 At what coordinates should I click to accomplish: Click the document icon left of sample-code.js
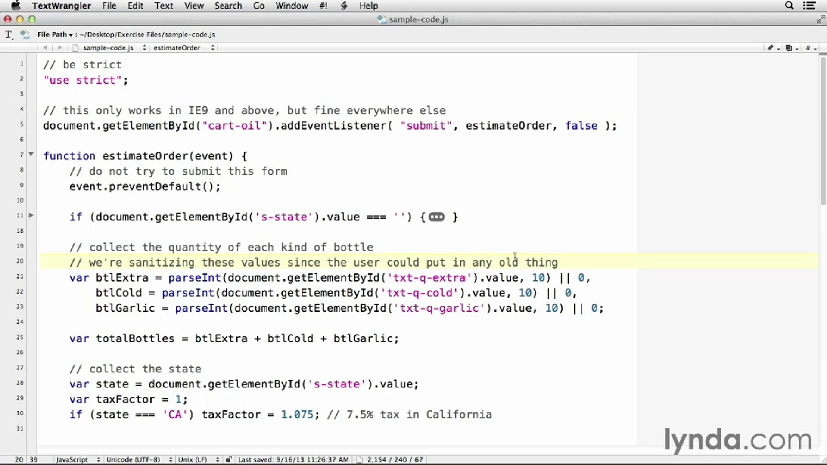pos(76,48)
